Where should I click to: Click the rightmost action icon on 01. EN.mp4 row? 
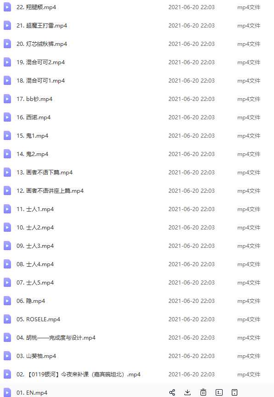(x=235, y=392)
